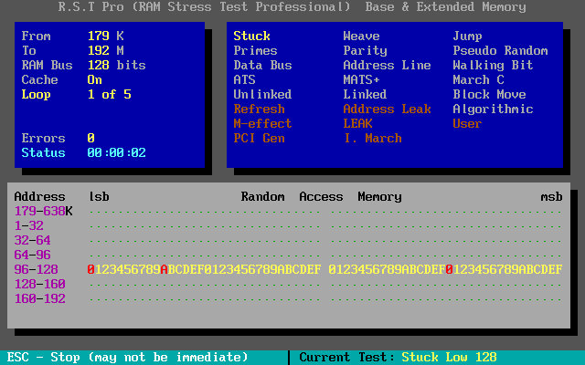This screenshot has width=585, height=365.
Task: Click the Errors count 0
Action: click(90, 138)
